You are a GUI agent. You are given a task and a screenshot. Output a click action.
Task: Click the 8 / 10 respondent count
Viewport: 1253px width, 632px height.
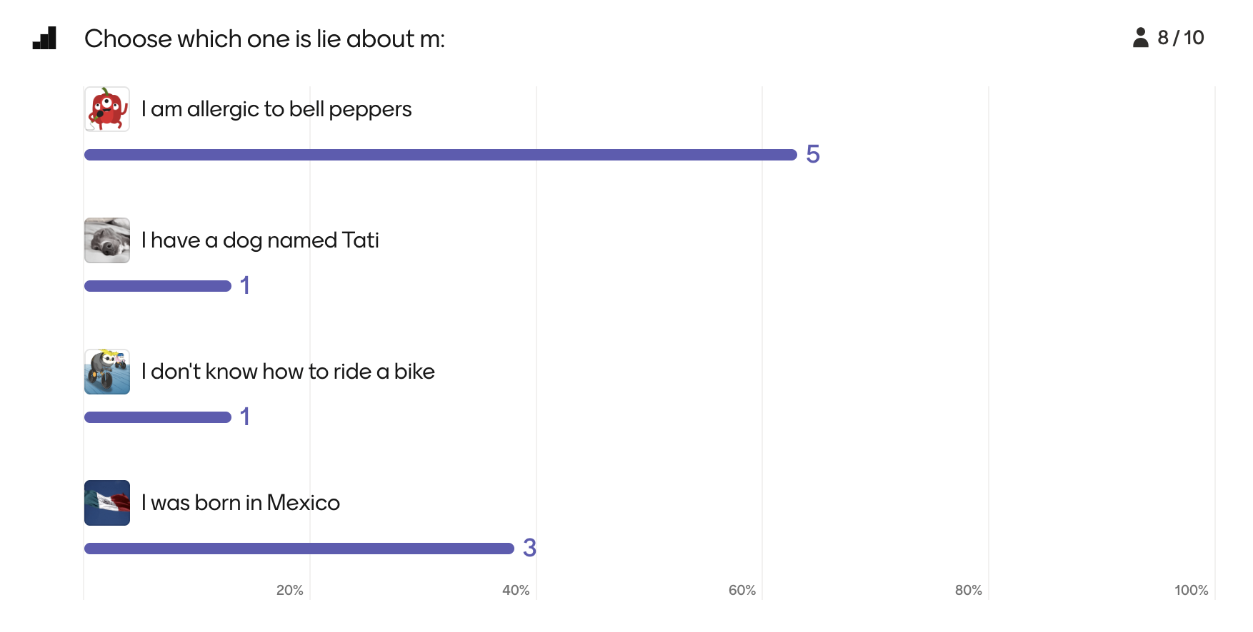point(1180,38)
